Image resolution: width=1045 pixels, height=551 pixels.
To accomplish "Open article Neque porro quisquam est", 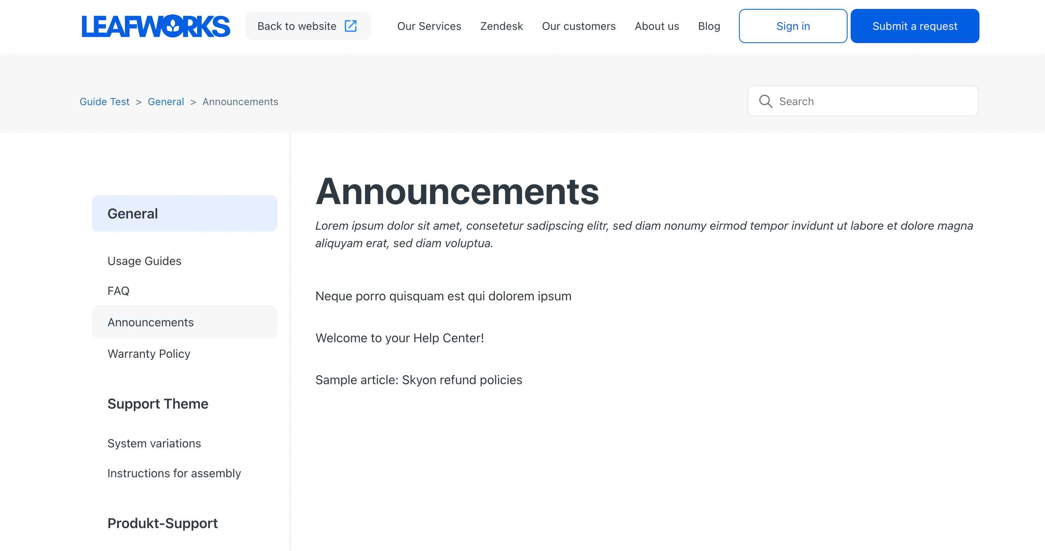I will pyautogui.click(x=443, y=296).
